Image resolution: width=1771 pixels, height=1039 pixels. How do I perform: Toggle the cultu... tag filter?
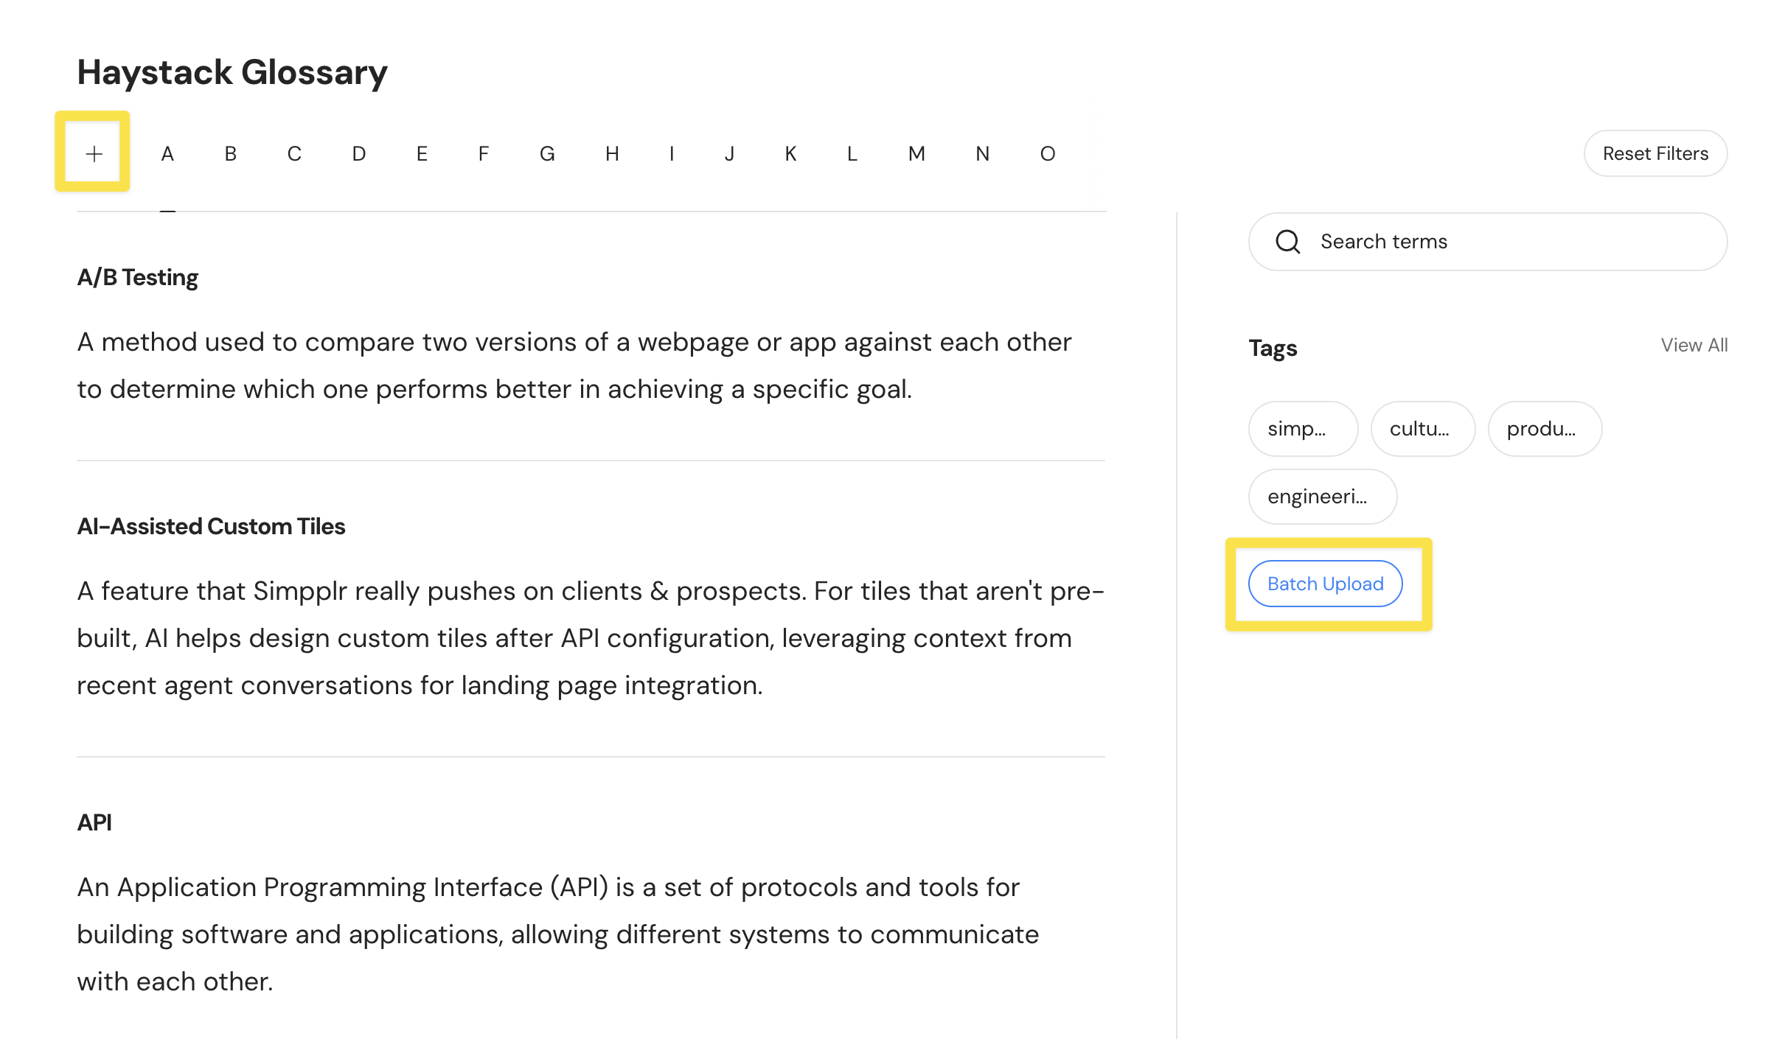pos(1422,429)
